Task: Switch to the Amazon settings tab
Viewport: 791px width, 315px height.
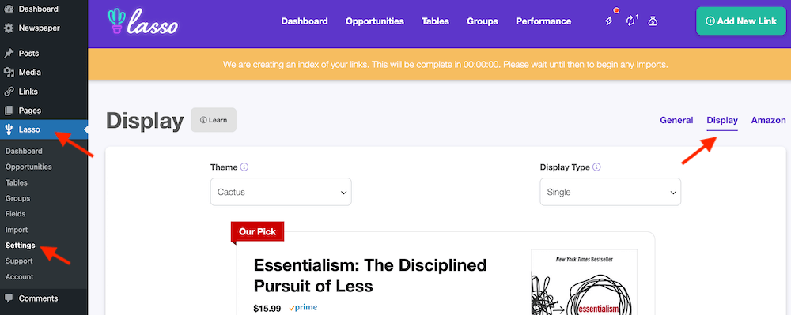Action: (768, 120)
